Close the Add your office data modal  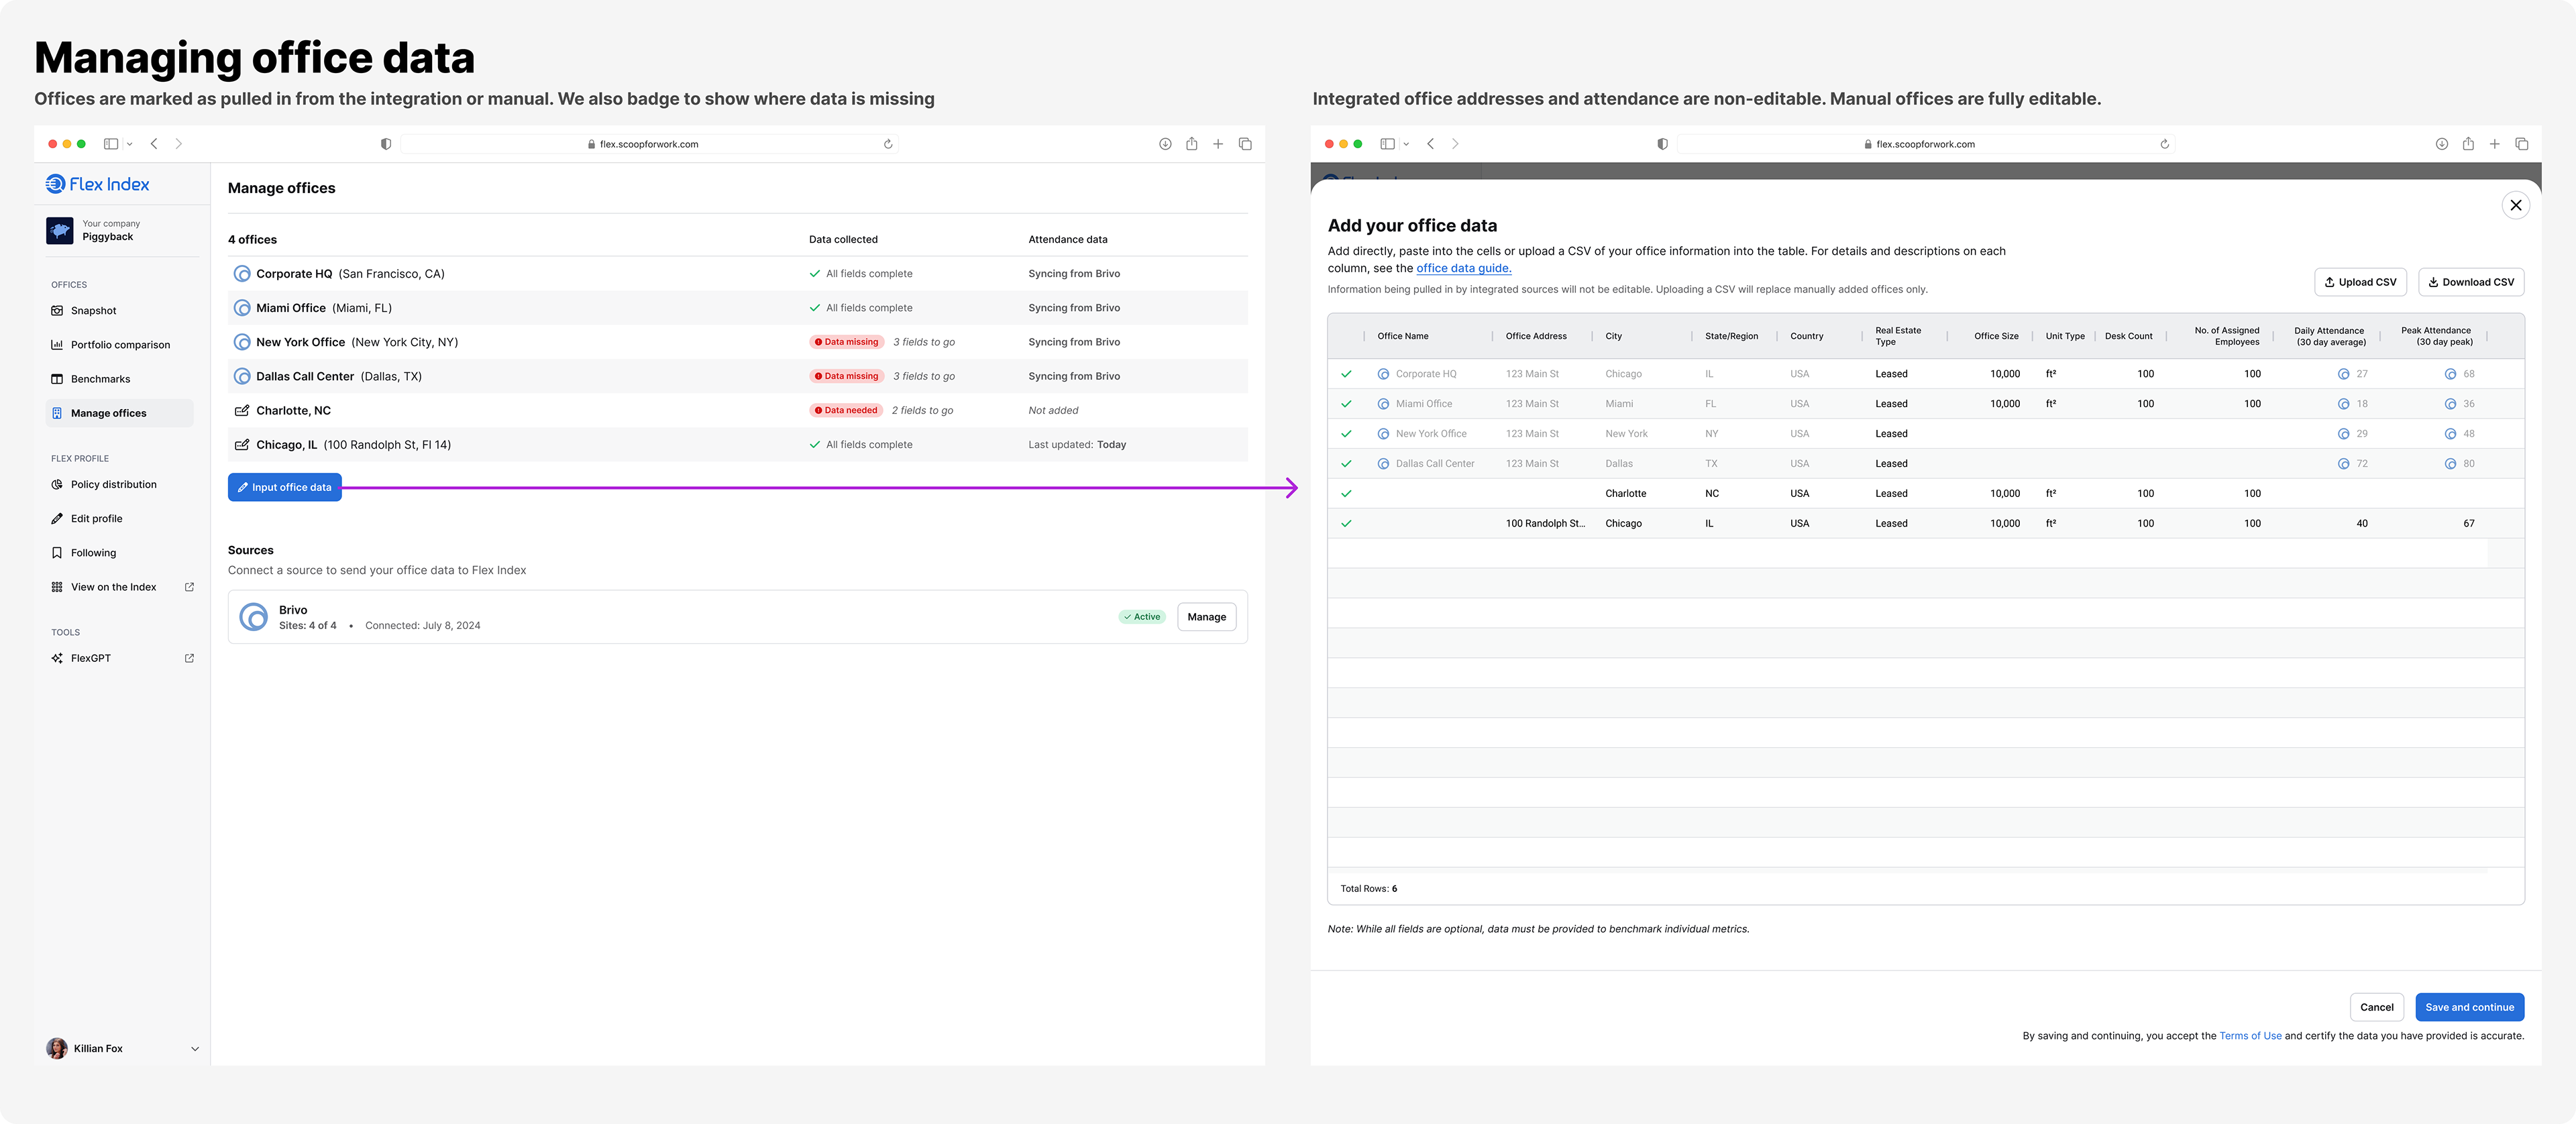[2515, 205]
